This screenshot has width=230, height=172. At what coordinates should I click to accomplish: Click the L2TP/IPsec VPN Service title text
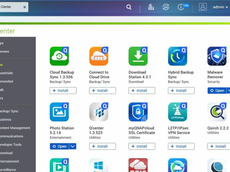coord(179,130)
